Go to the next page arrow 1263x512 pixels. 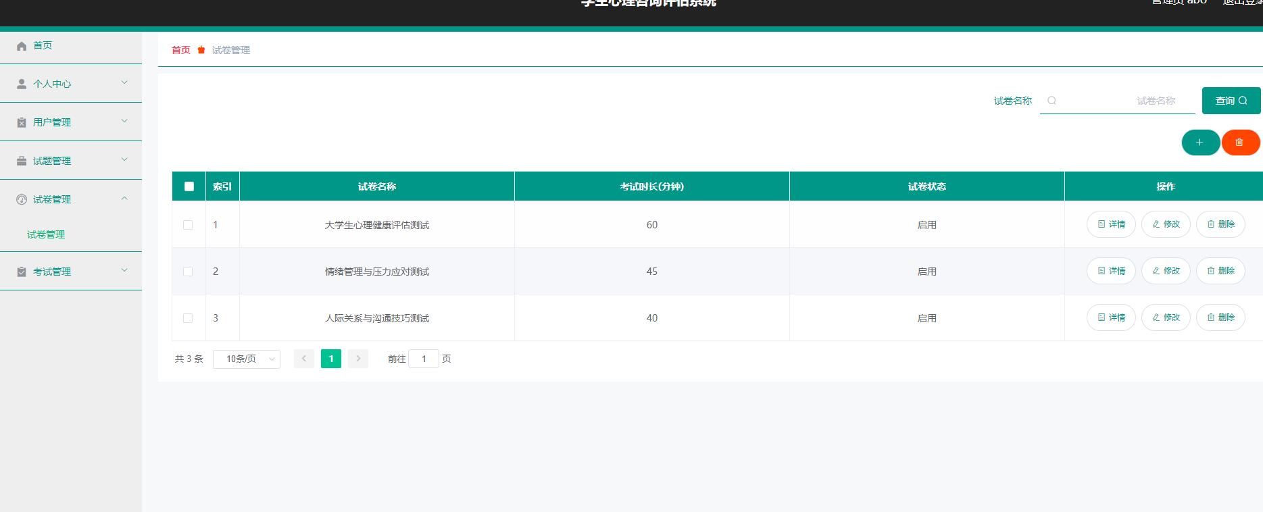point(358,359)
